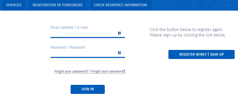This screenshot has width=238, height=97.
Task: Focus the Email address input field
Action: 84,33
